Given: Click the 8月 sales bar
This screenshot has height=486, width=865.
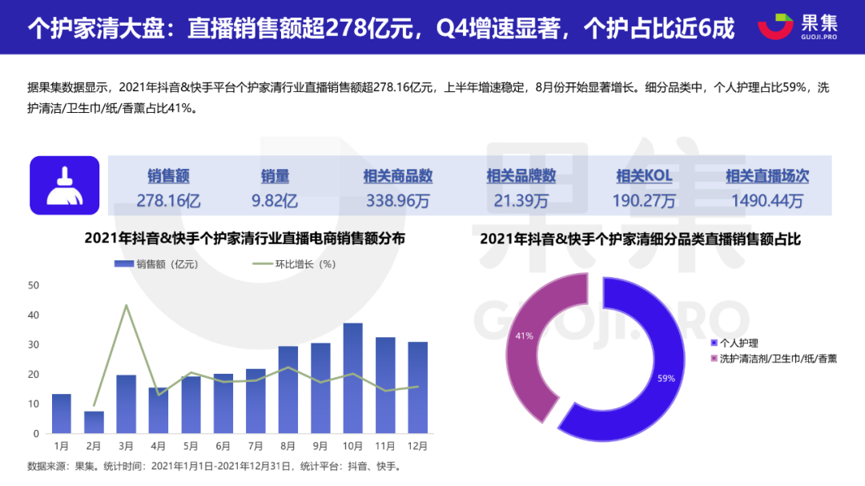Looking at the screenshot, I should pyautogui.click(x=288, y=389).
